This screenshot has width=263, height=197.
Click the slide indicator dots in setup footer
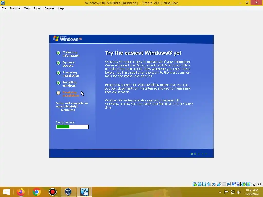[199, 154]
